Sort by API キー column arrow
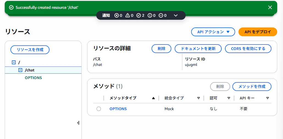This screenshot has height=139, width=283. pyautogui.click(x=268, y=98)
